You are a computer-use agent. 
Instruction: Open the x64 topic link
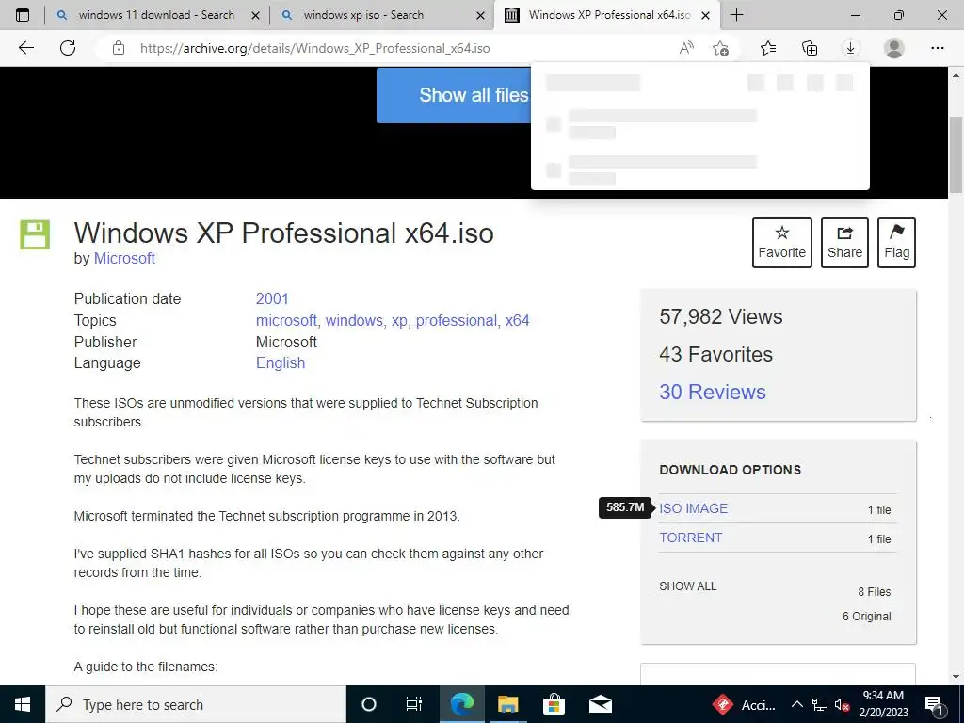coord(517,320)
